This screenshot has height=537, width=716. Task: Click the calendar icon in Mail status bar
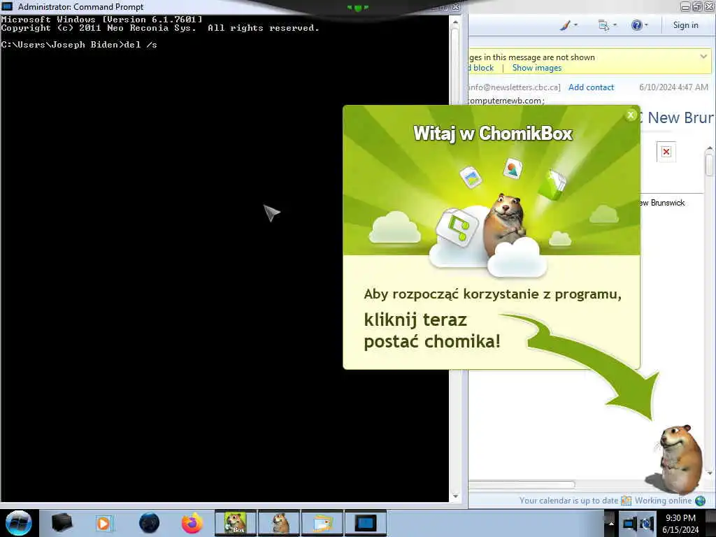626,501
